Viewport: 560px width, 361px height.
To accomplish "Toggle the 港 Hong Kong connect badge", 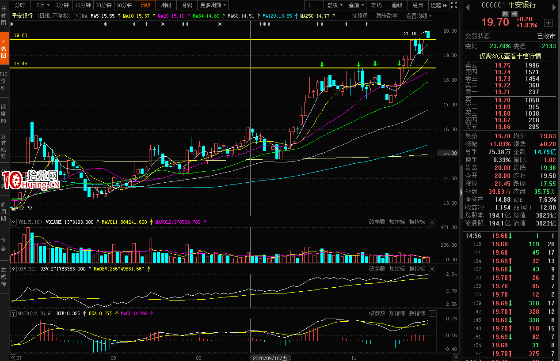I will (514, 14).
